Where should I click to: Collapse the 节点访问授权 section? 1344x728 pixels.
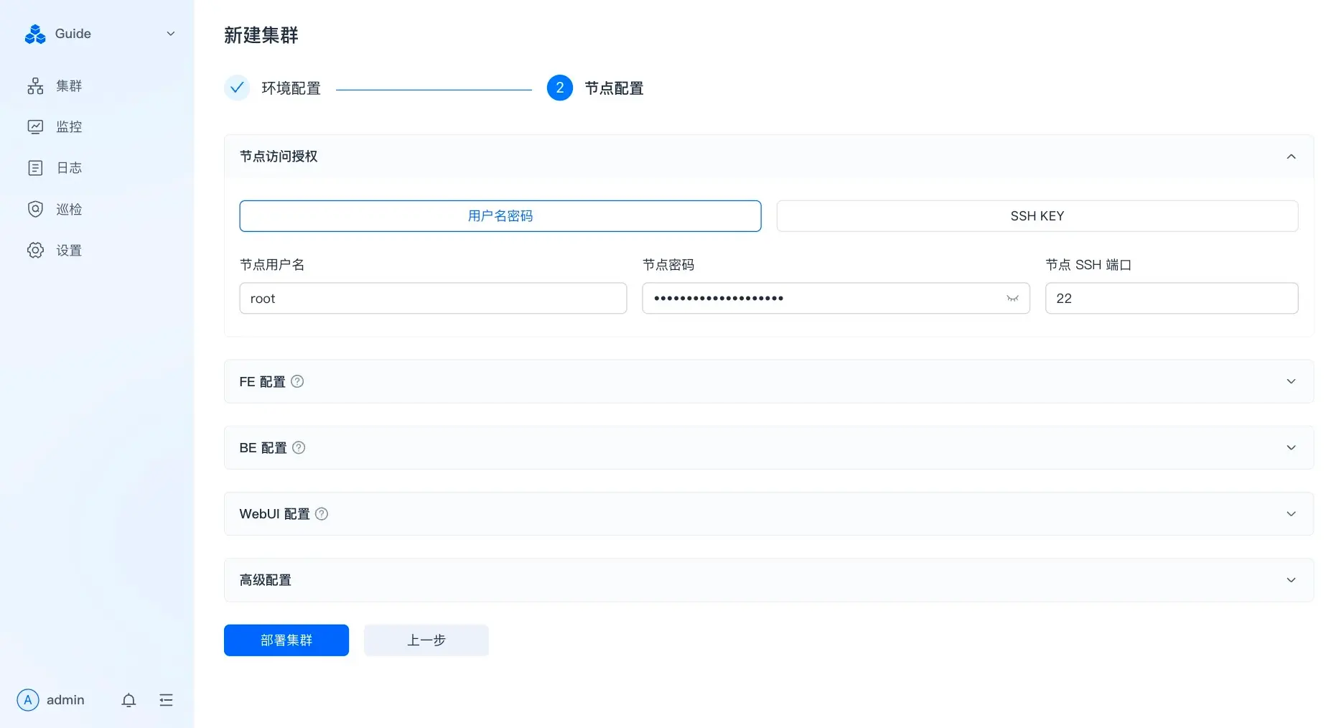[x=1291, y=157]
